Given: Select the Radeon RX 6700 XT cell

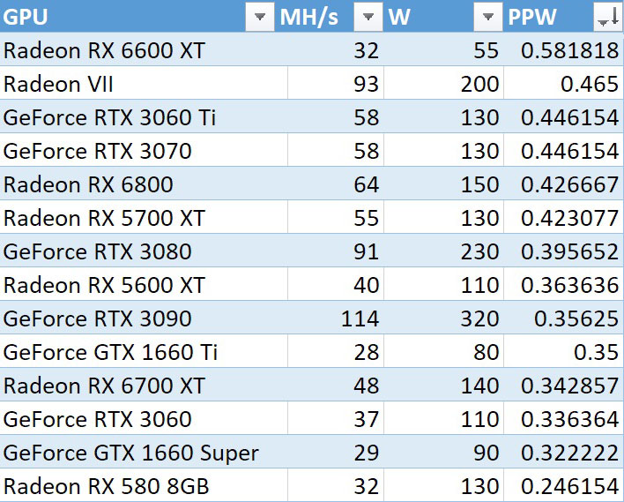Looking at the screenshot, I should click(x=144, y=384).
